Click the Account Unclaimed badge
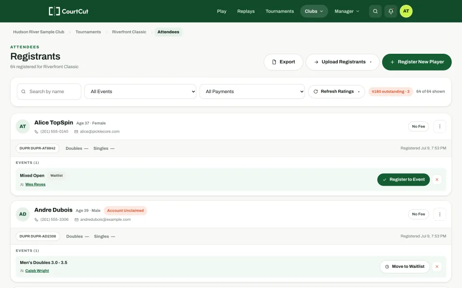This screenshot has height=288, width=462. pyautogui.click(x=125, y=211)
